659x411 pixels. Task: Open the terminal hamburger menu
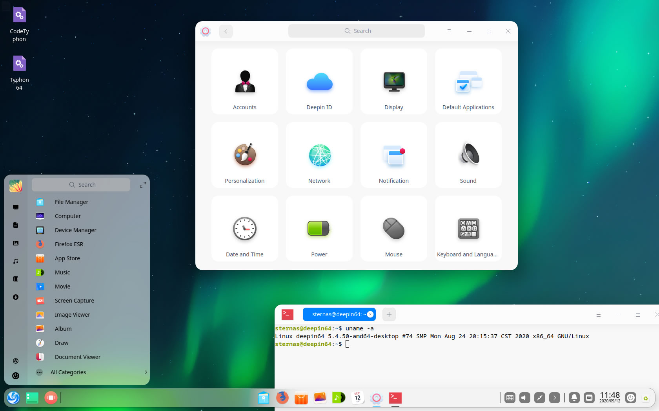tap(599, 315)
